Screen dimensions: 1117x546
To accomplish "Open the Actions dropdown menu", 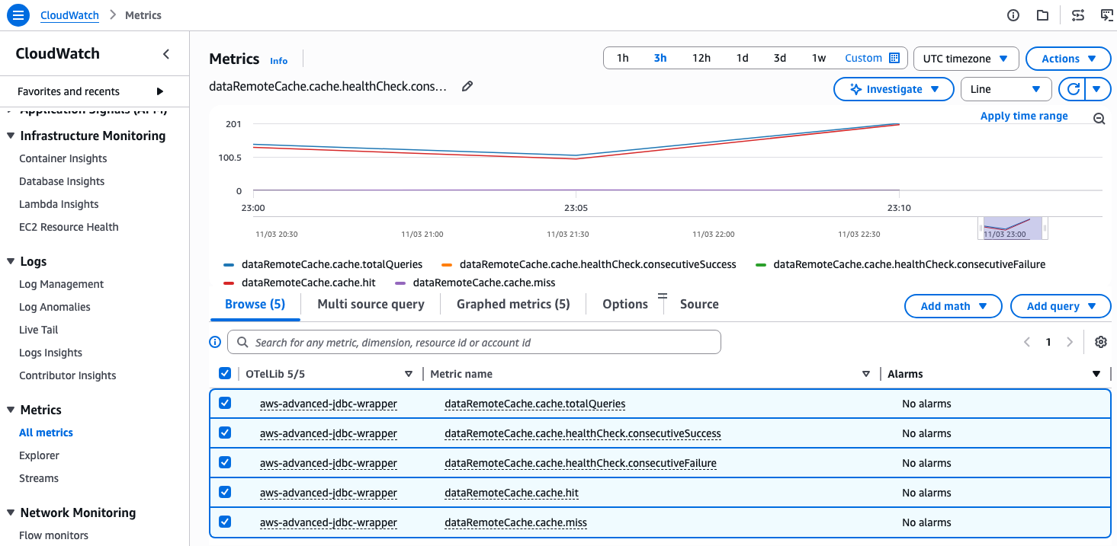I will [1069, 59].
